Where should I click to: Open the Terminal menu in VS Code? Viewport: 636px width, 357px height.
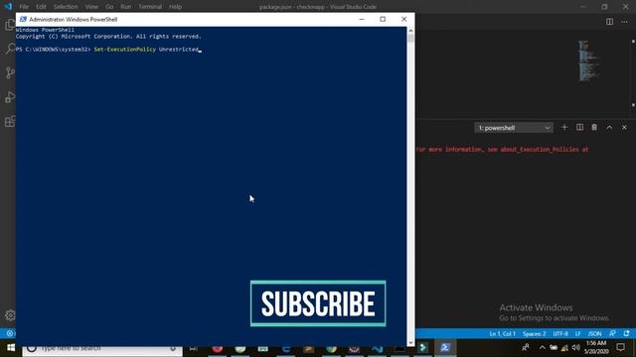pos(150,7)
